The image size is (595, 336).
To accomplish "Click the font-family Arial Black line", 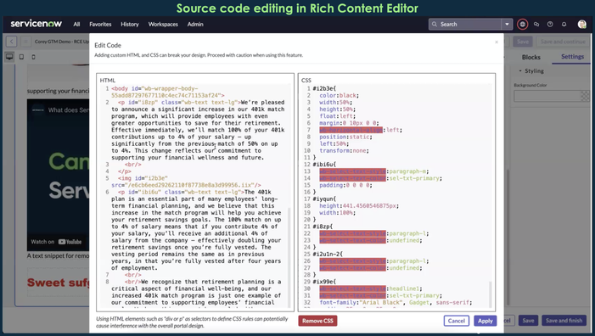I will click(396, 303).
